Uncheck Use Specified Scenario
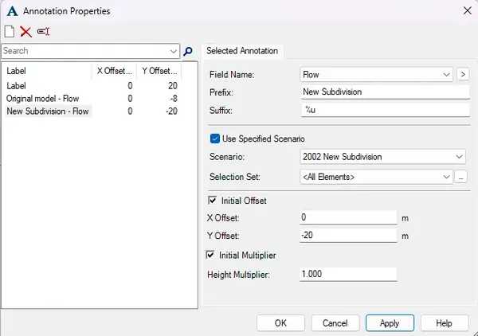 click(x=215, y=139)
